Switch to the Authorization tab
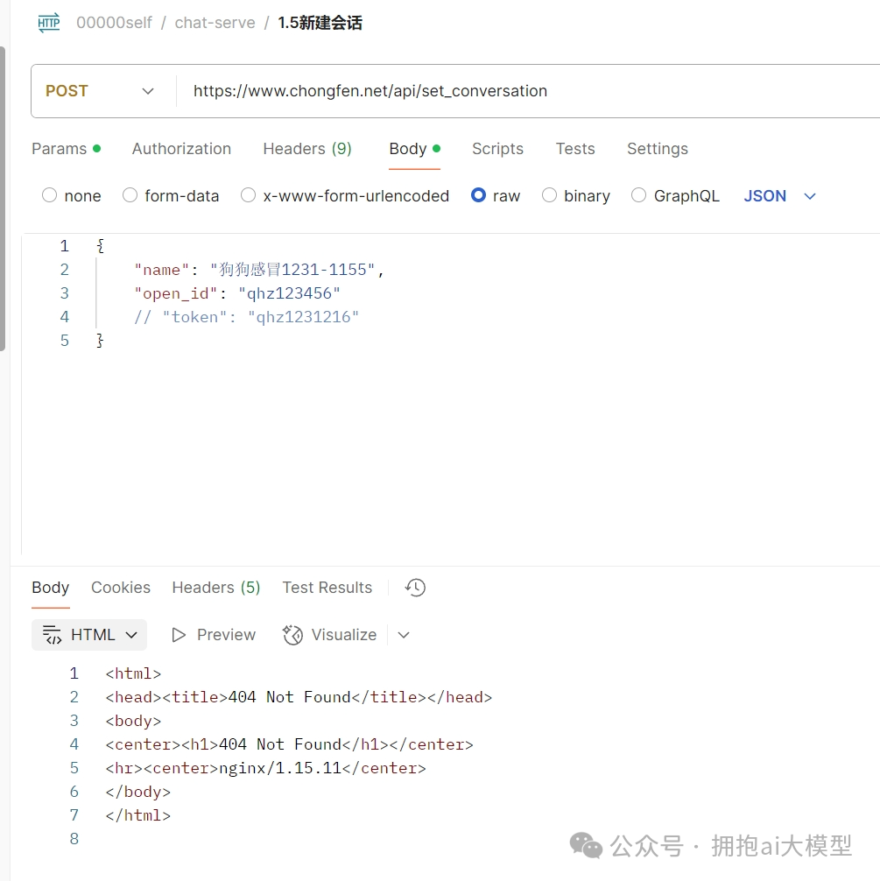This screenshot has height=881, width=880. pos(181,149)
